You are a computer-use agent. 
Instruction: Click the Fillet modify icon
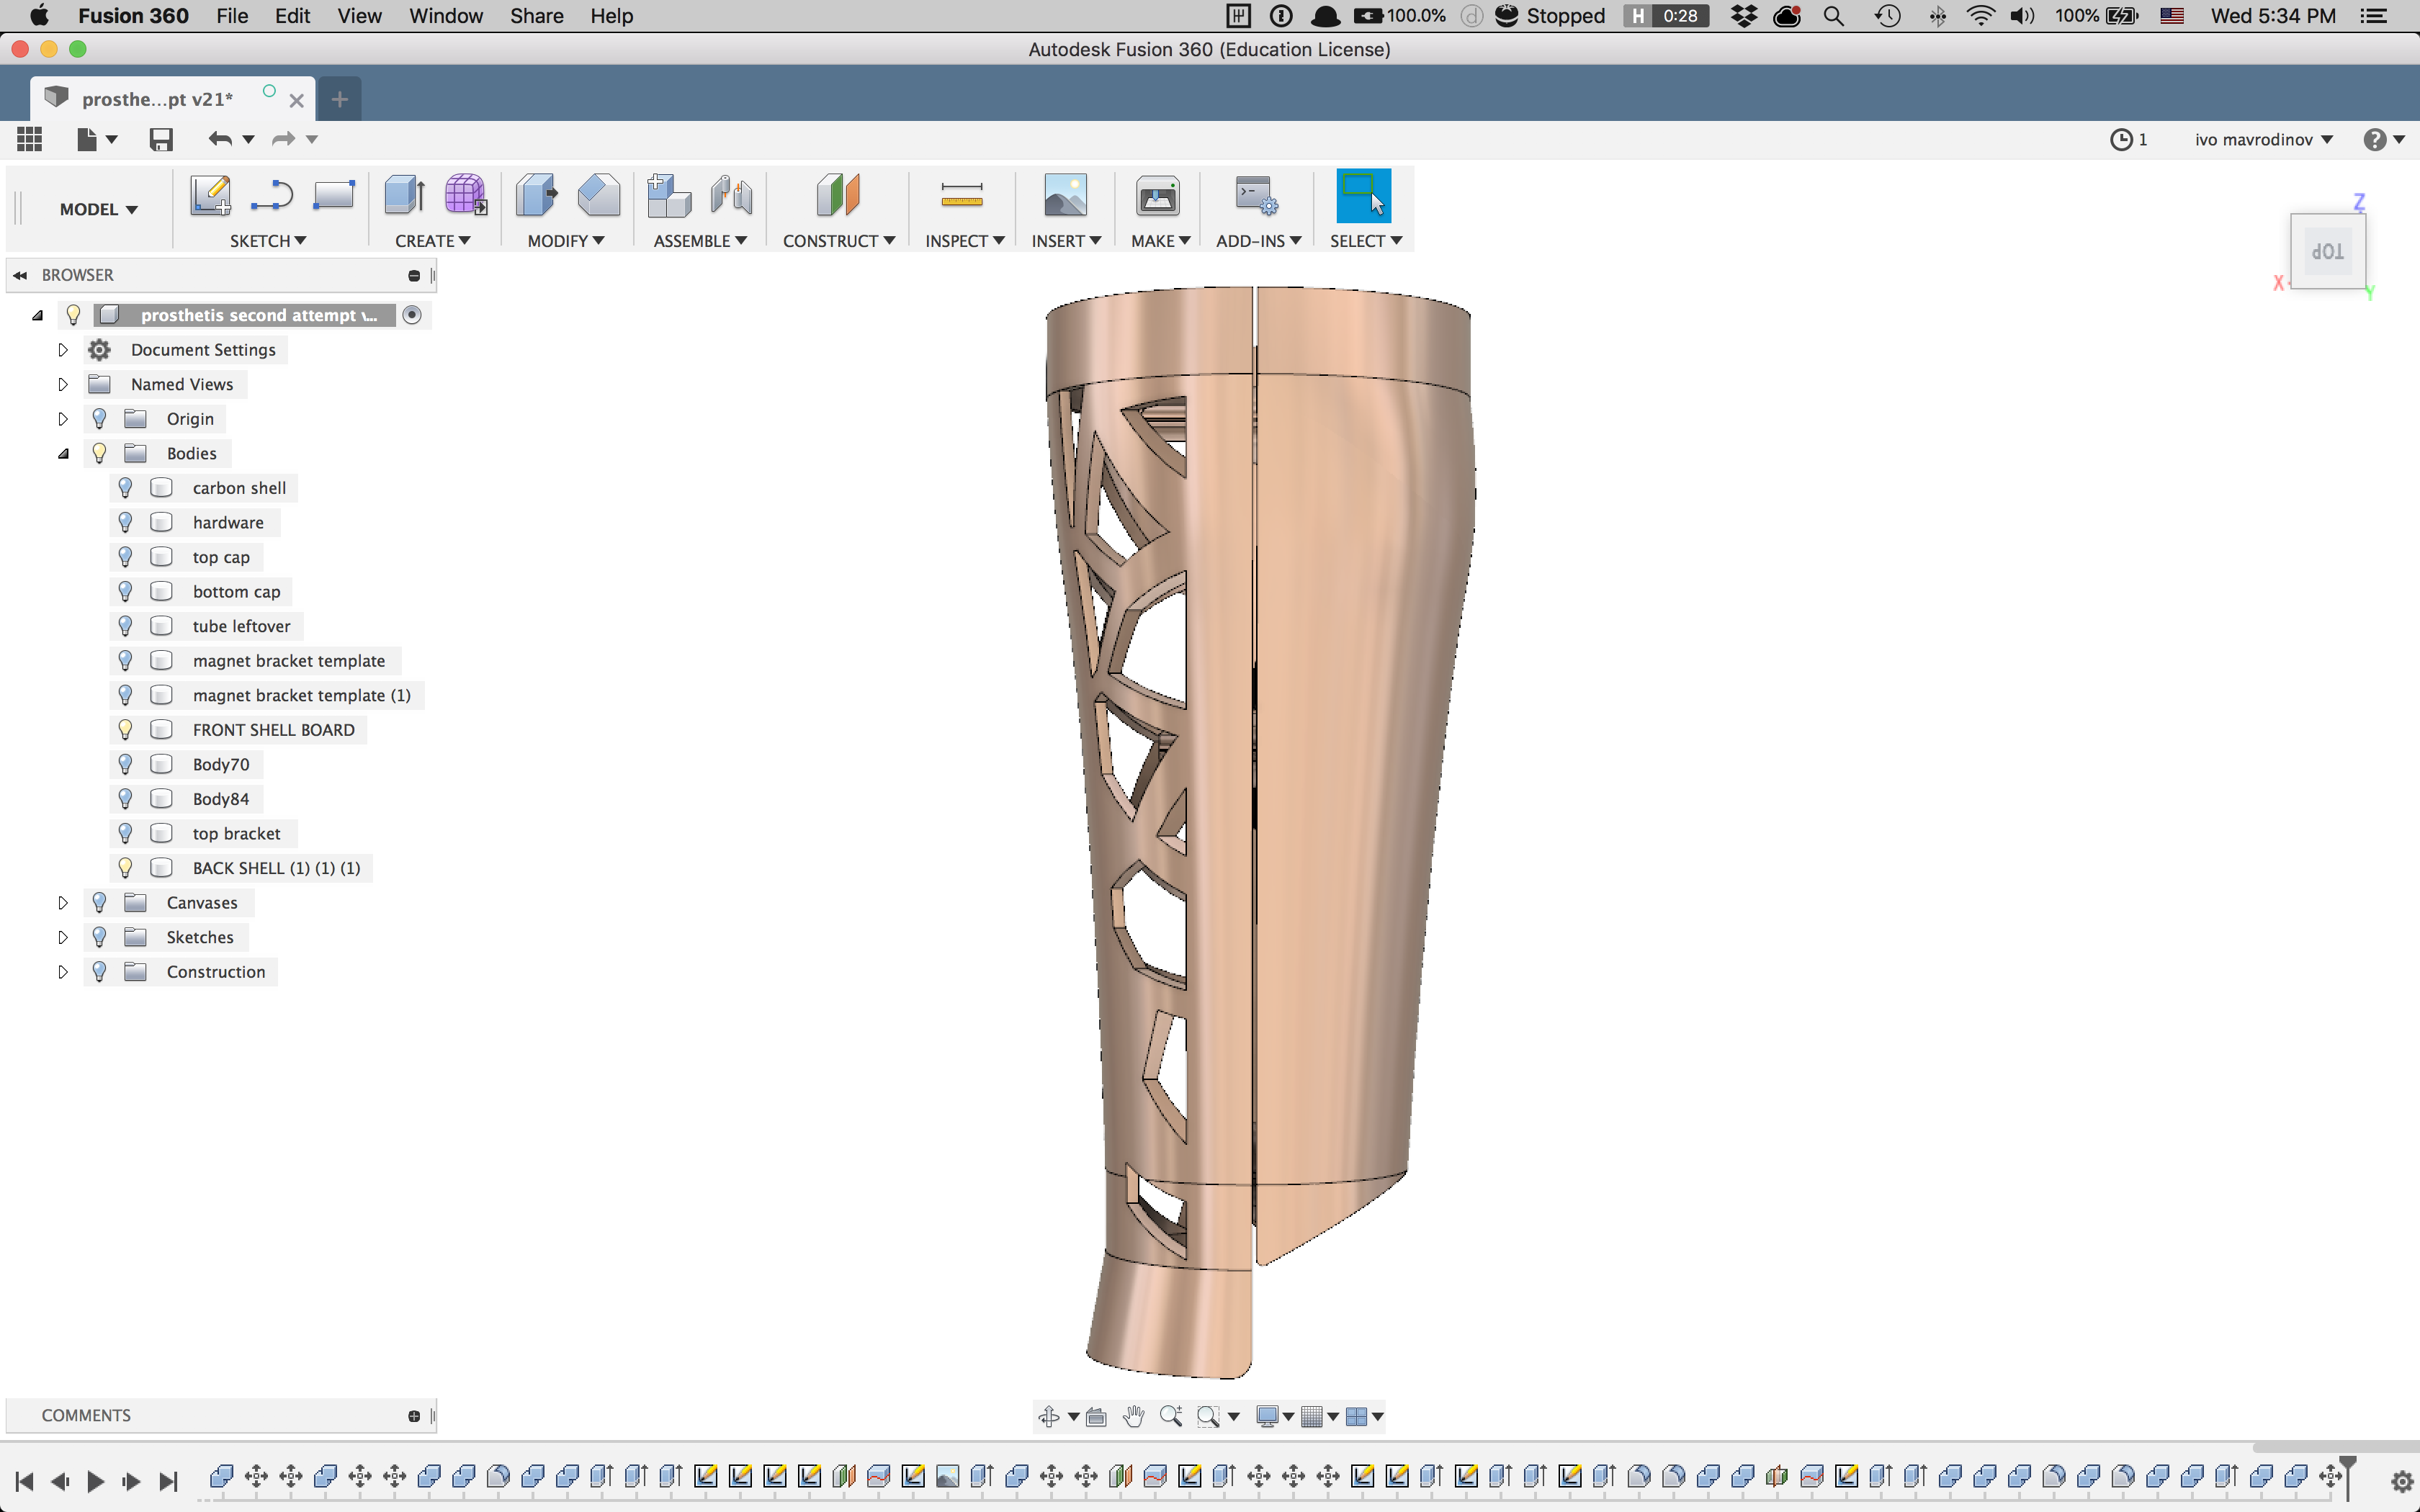(x=598, y=195)
